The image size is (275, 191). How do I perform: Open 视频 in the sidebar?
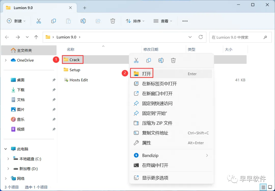[x=29, y=129]
